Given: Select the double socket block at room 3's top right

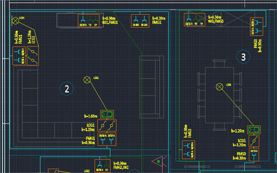Looking at the screenshot, I should pyautogui.click(x=257, y=27).
